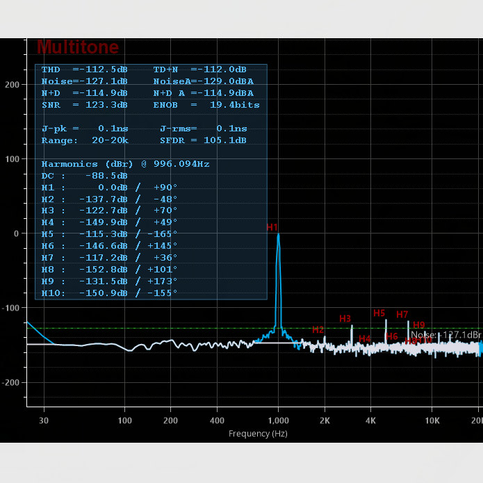Click the 10K frequency axis tick
The height and width of the screenshot is (483, 483).
point(432,420)
